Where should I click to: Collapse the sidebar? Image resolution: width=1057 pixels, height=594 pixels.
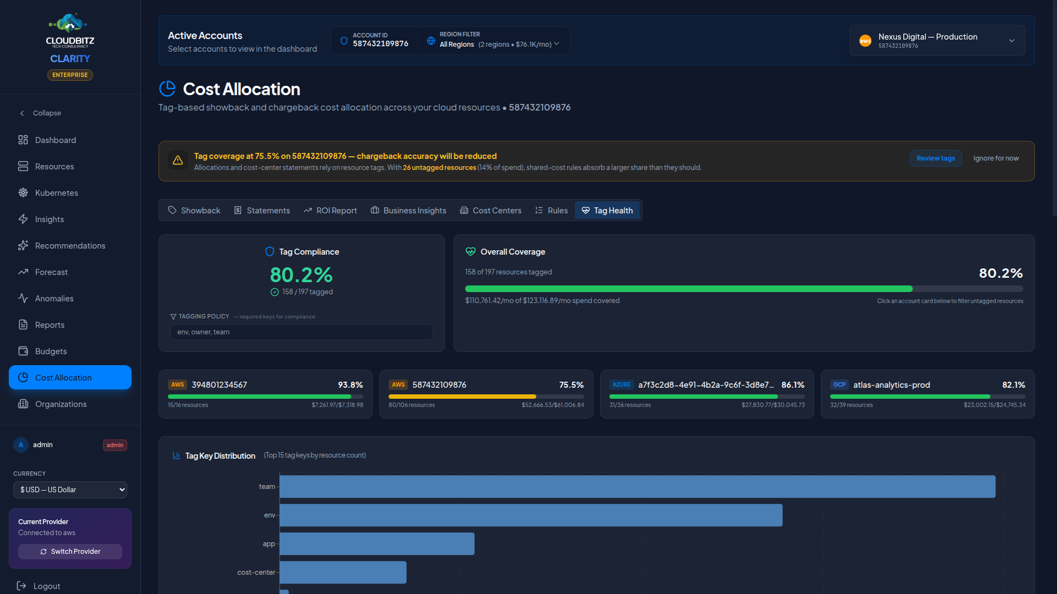pos(41,113)
